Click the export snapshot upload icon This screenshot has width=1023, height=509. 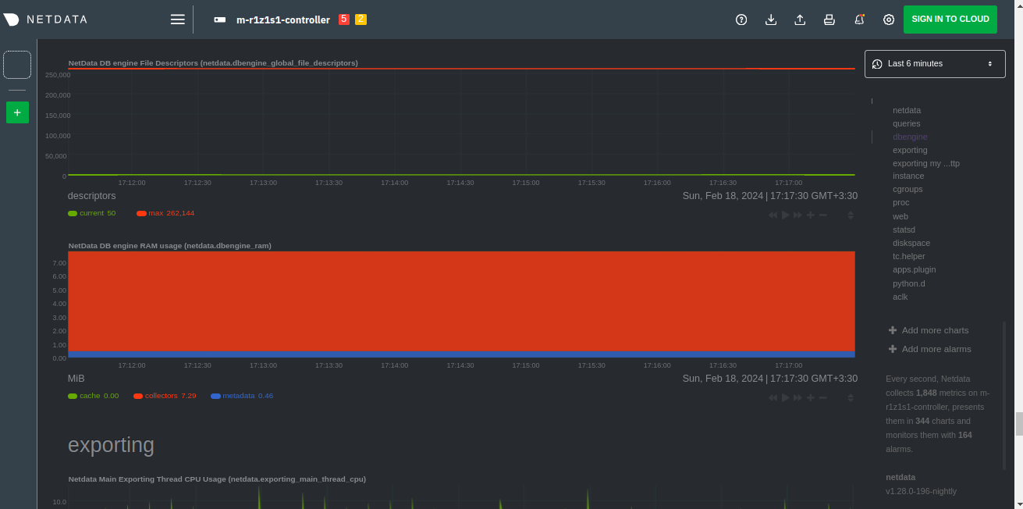point(800,20)
